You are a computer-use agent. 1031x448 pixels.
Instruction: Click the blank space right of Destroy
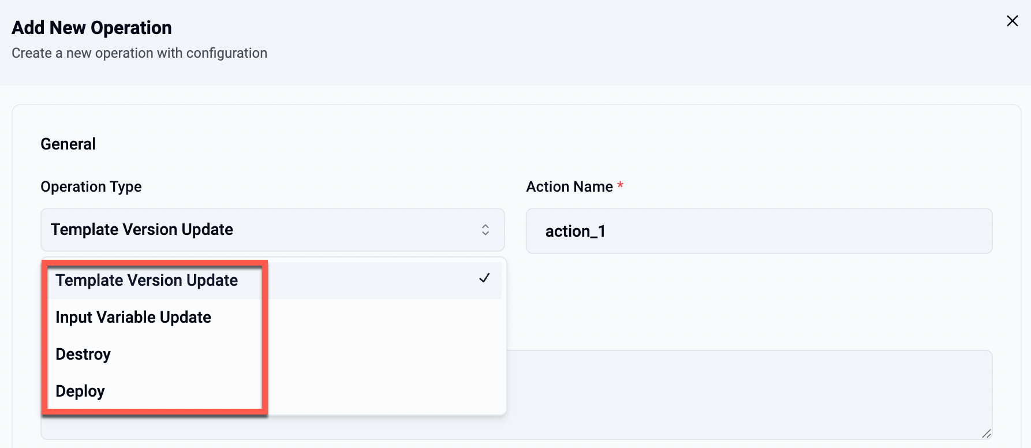tap(381, 354)
